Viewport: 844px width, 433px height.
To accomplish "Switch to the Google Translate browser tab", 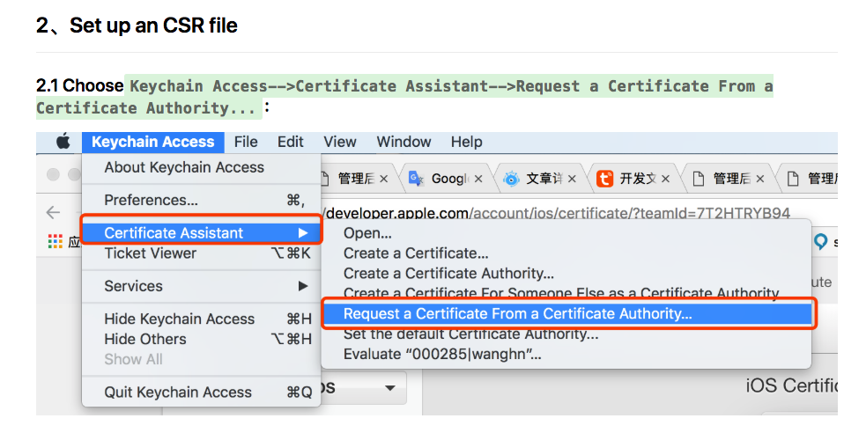I will tap(446, 179).
